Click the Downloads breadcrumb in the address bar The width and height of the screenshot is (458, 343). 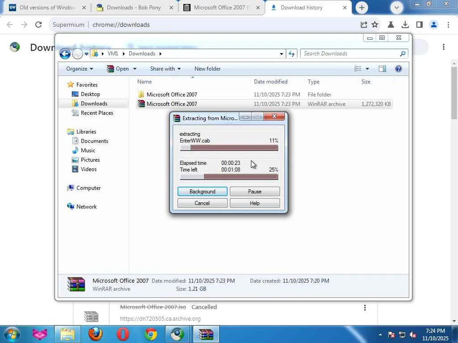142,54
